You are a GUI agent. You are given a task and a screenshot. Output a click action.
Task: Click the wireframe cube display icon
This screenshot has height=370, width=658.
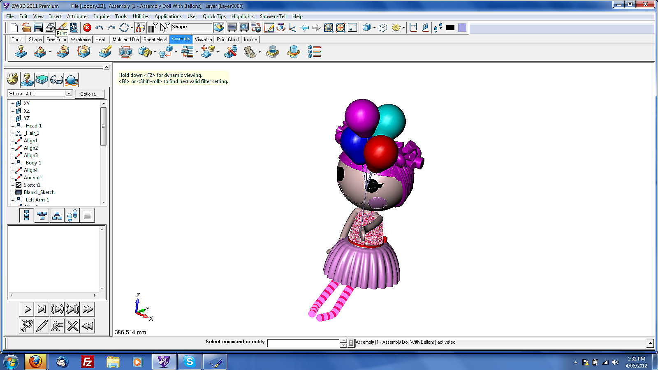pos(383,28)
